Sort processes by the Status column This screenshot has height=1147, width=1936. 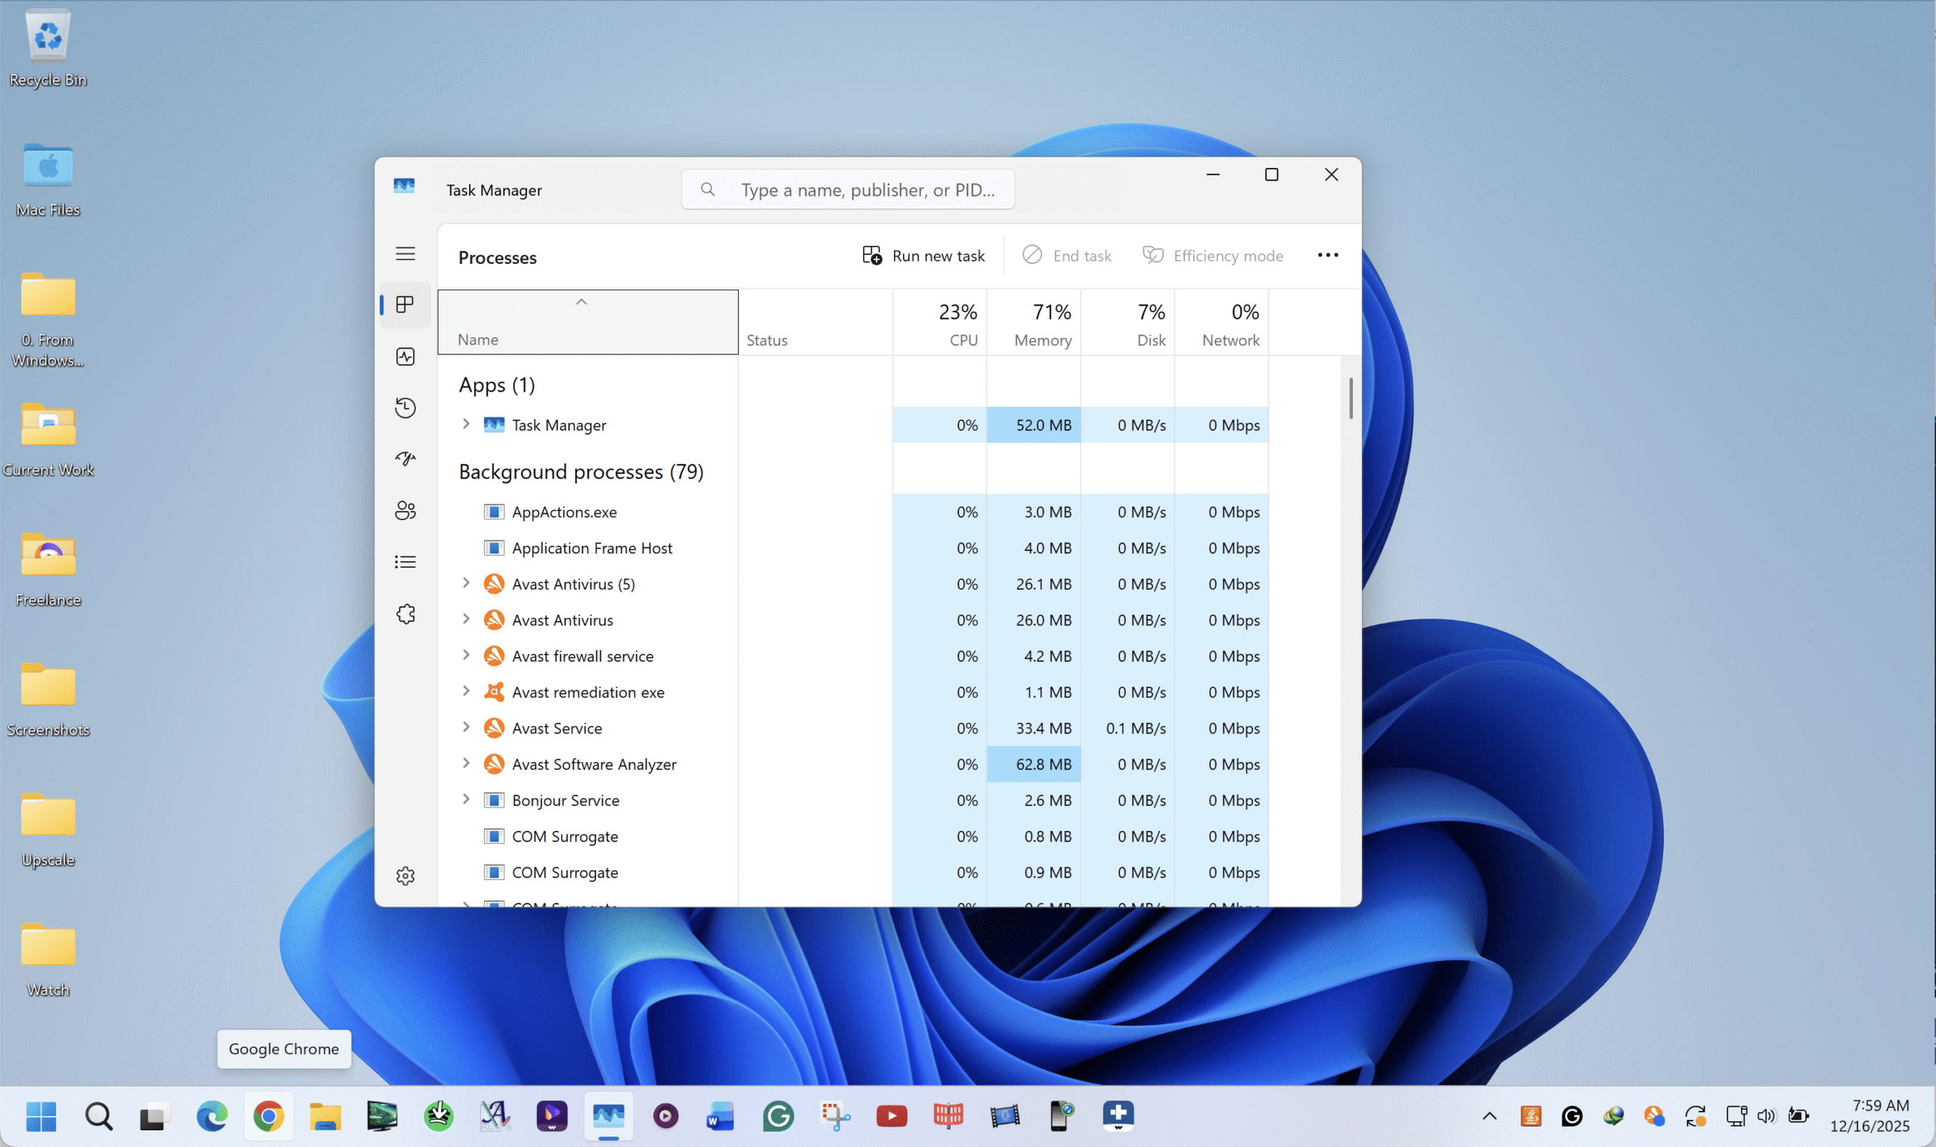tap(815, 322)
